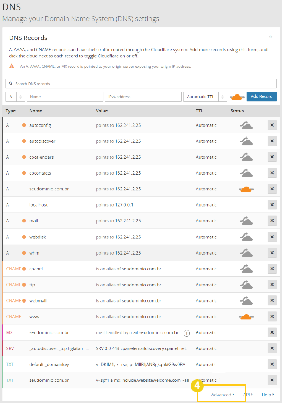The height and width of the screenshot is (403, 282).
Task: Focus the Search DNS records field
Action: point(141,84)
